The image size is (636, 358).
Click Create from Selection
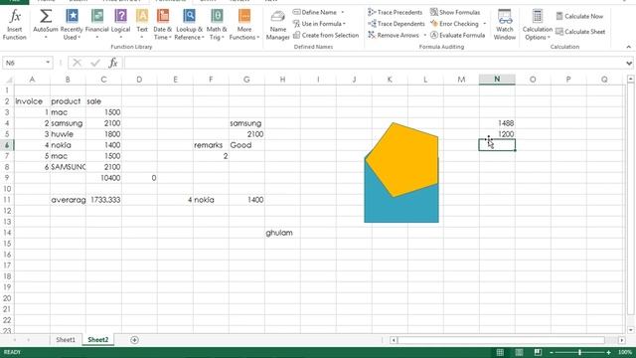[x=326, y=36]
